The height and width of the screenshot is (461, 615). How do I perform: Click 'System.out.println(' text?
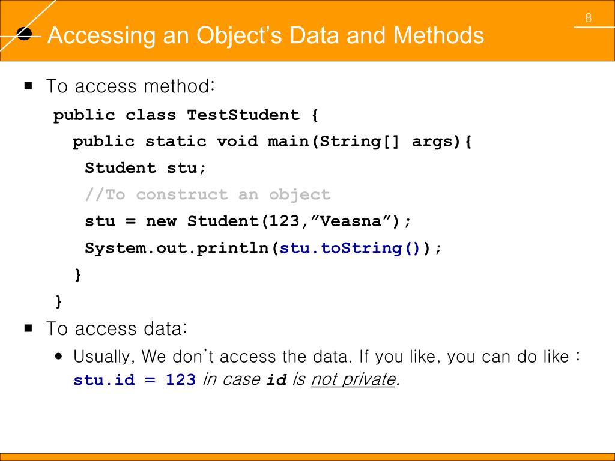[181, 248]
